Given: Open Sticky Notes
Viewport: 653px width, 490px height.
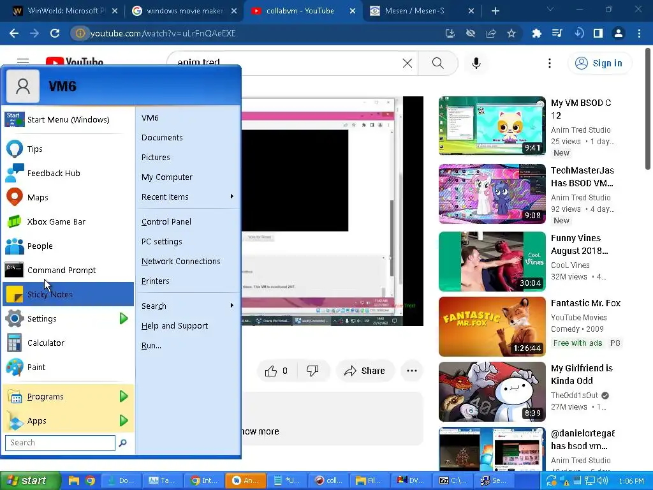Looking at the screenshot, I should coord(68,294).
